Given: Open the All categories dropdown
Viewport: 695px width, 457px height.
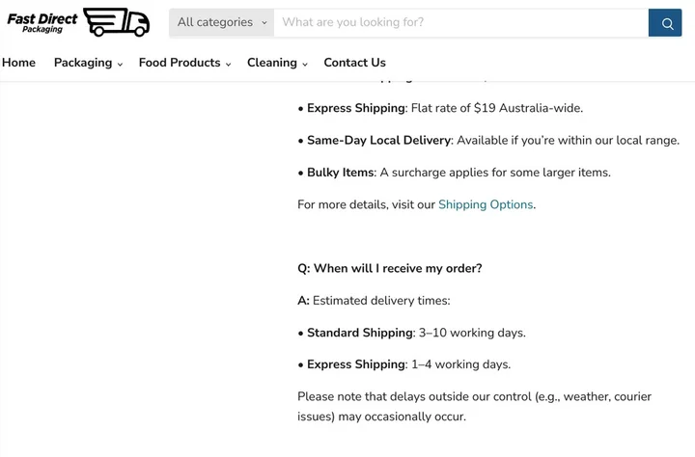Looking at the screenshot, I should click(222, 22).
